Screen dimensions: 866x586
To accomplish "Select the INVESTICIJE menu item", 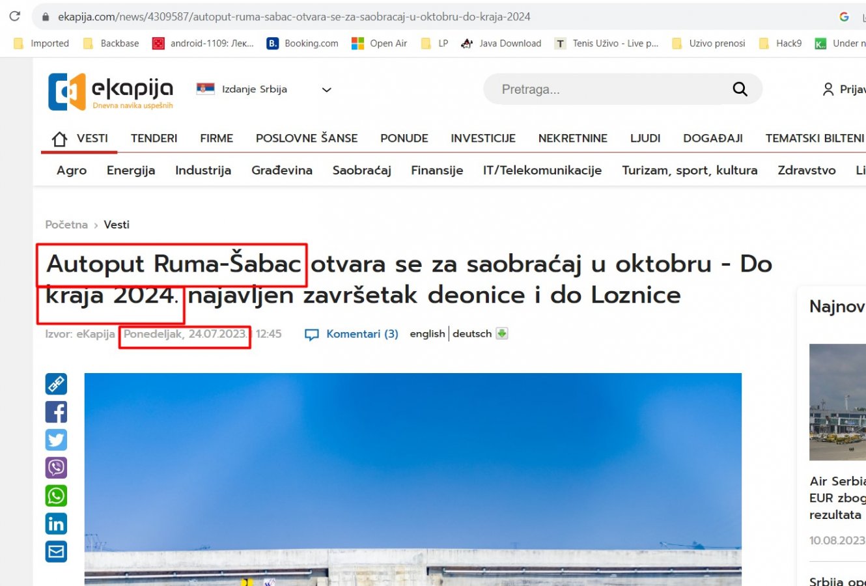I will point(482,138).
